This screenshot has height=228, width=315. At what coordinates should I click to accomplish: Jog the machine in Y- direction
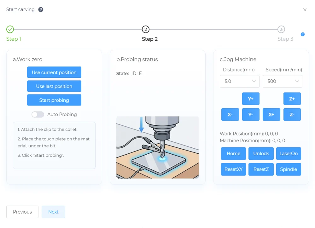point(251,114)
